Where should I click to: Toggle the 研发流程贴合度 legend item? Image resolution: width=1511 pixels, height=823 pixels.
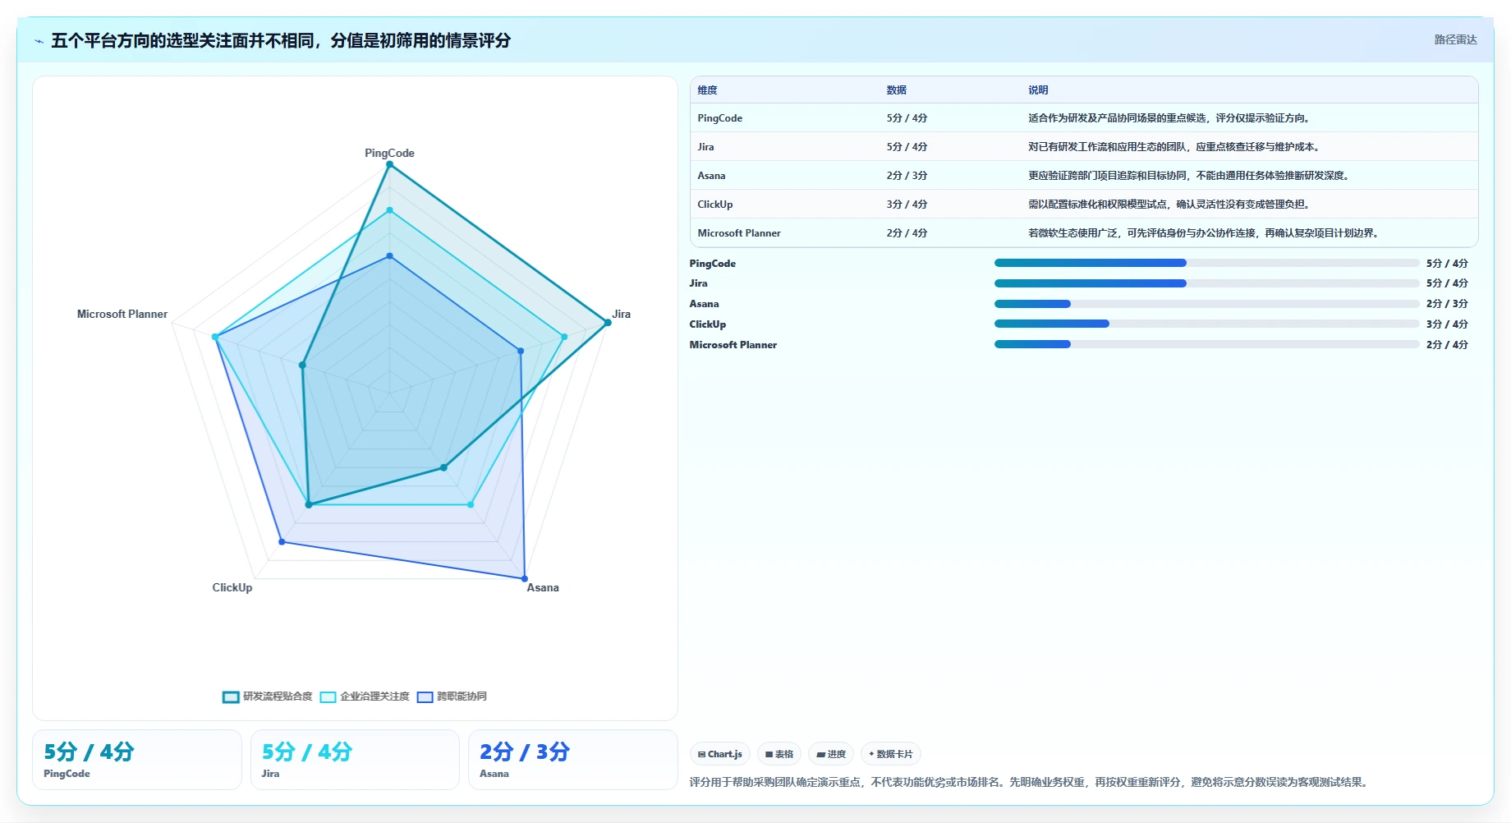pyautogui.click(x=268, y=697)
